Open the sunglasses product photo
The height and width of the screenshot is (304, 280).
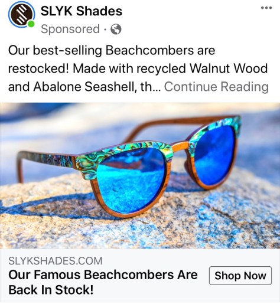point(140,175)
